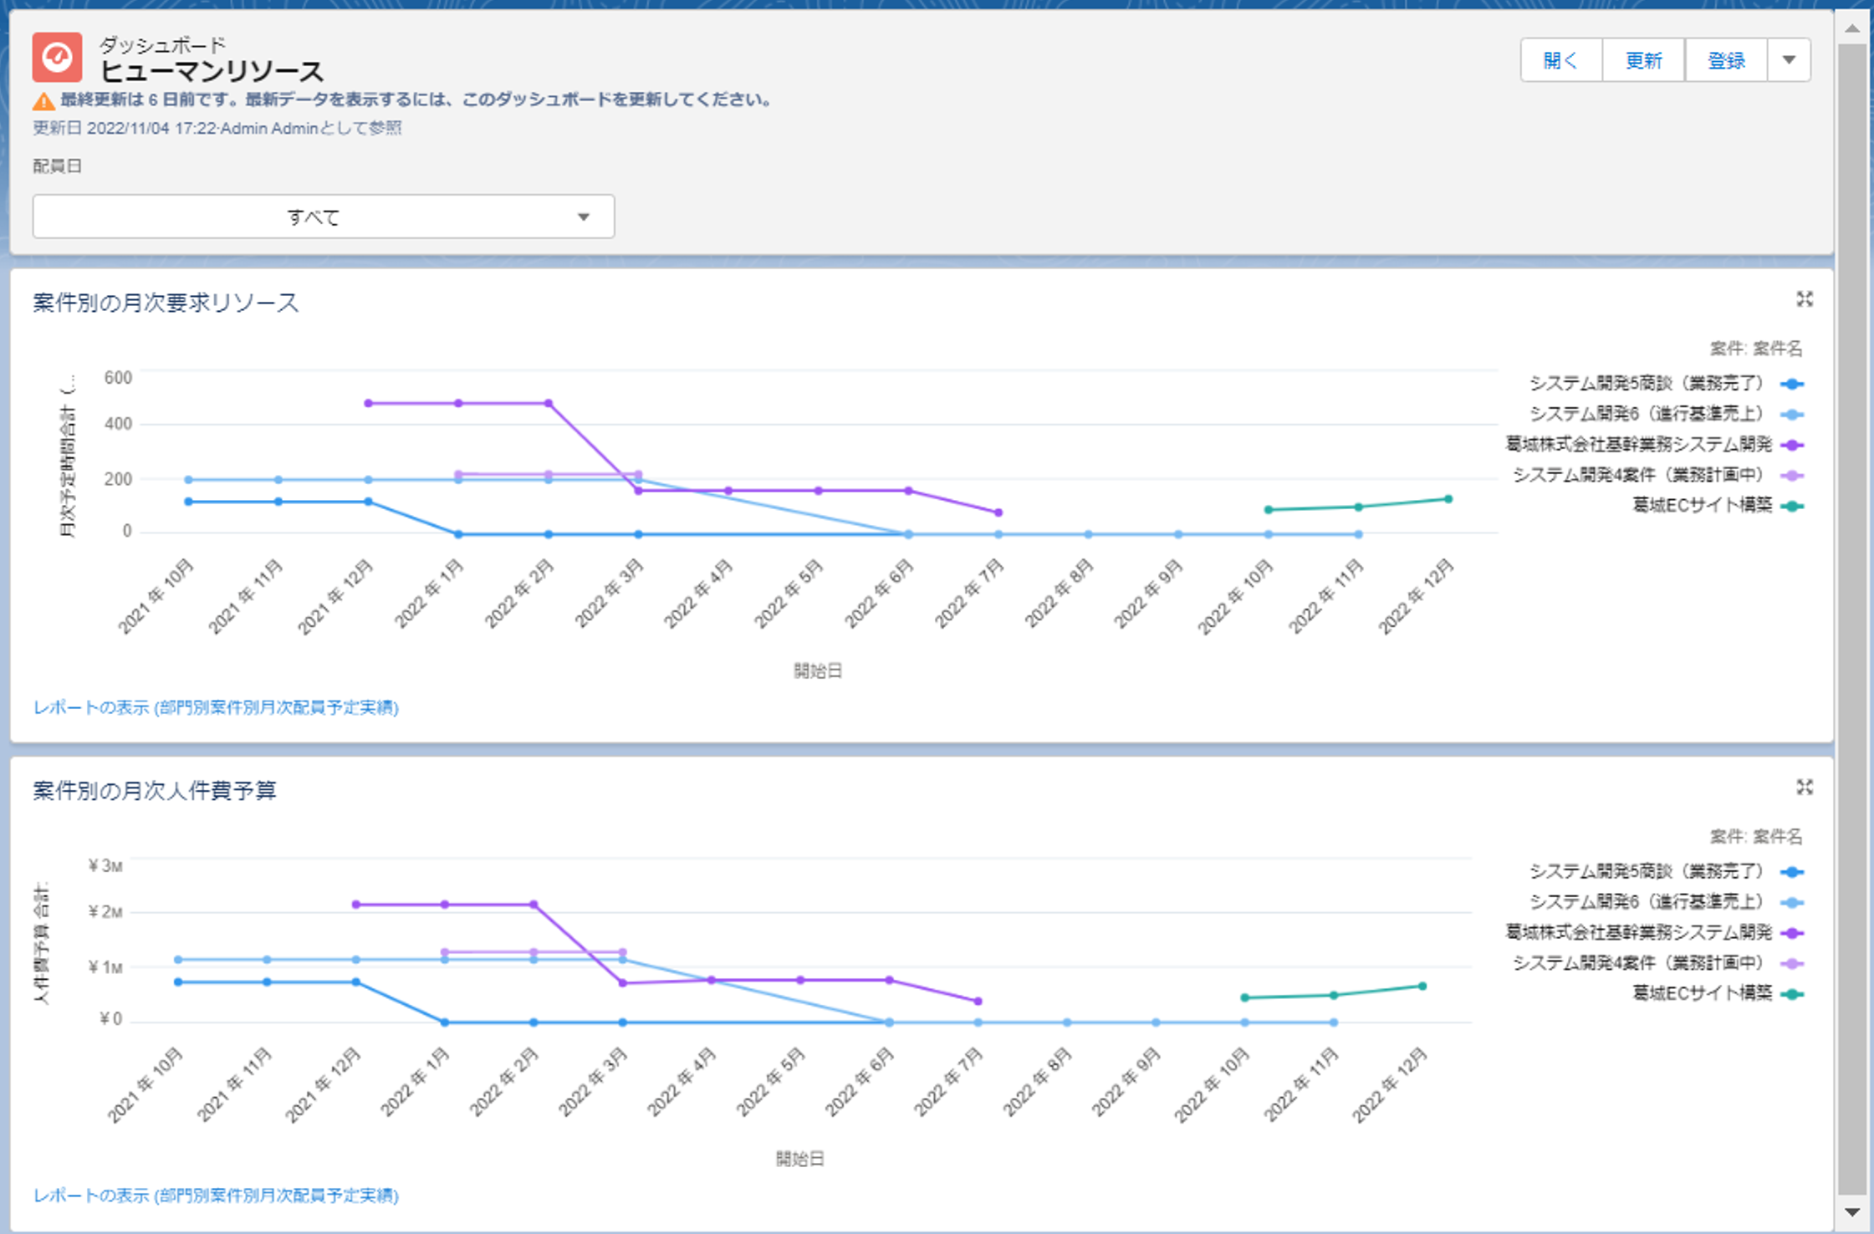Click teal data point at 2022年12月 in top chart
1874x1234 pixels.
1448,499
